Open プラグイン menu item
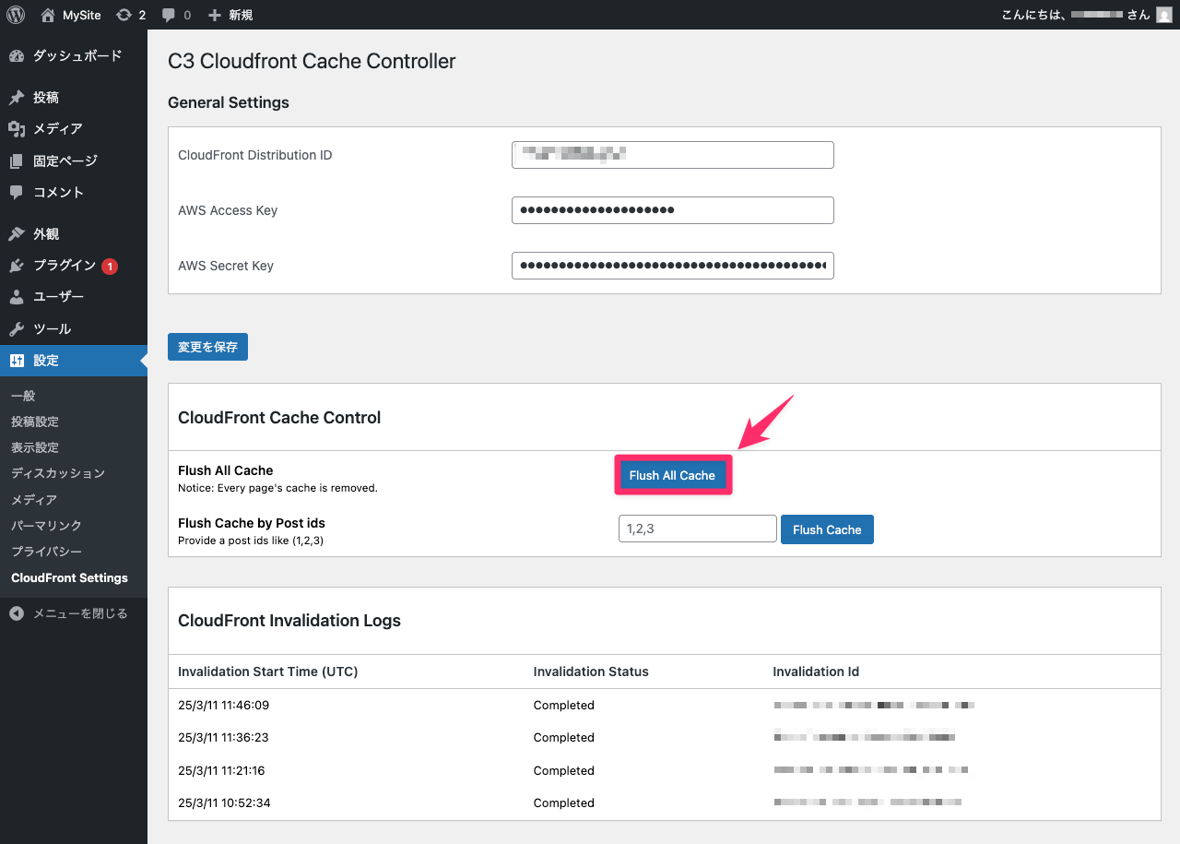 tap(74, 266)
